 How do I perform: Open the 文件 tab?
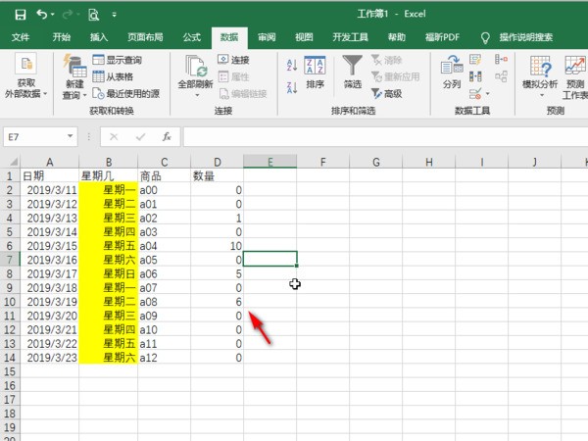pos(21,37)
